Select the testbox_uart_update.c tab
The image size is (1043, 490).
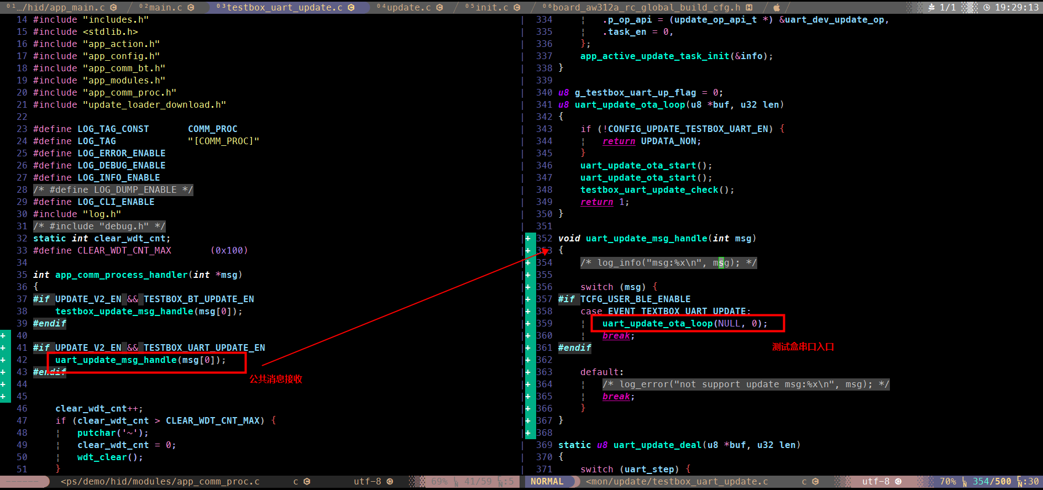[x=285, y=7]
